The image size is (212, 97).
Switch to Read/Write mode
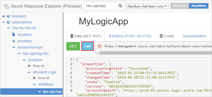coord(199,6)
